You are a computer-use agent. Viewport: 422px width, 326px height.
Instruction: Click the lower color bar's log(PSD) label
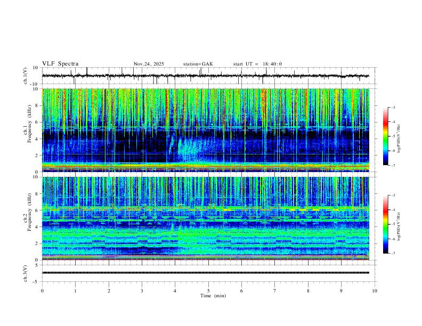(x=399, y=226)
